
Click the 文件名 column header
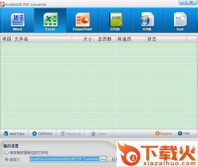point(42,39)
